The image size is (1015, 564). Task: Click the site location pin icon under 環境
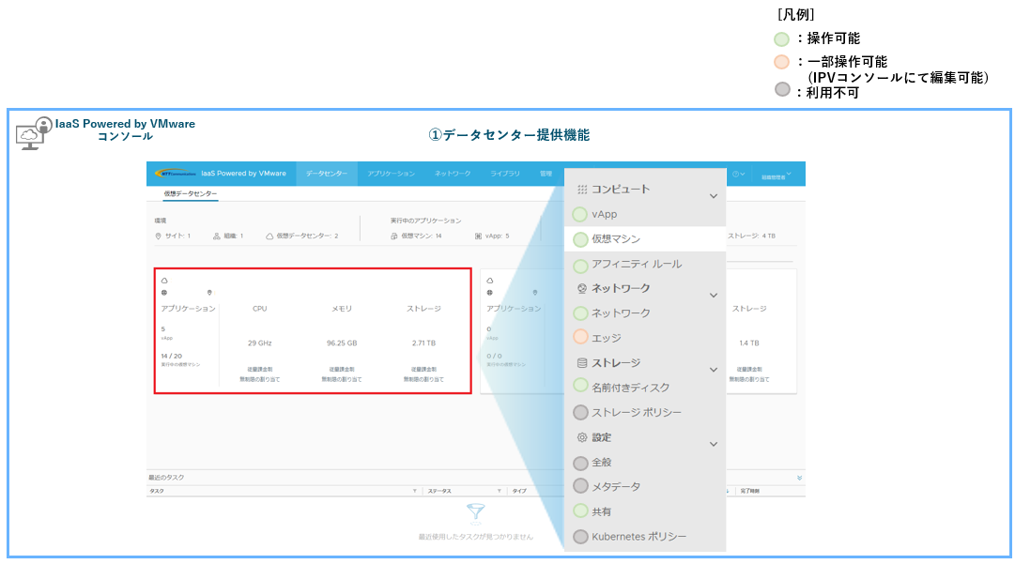tap(158, 236)
